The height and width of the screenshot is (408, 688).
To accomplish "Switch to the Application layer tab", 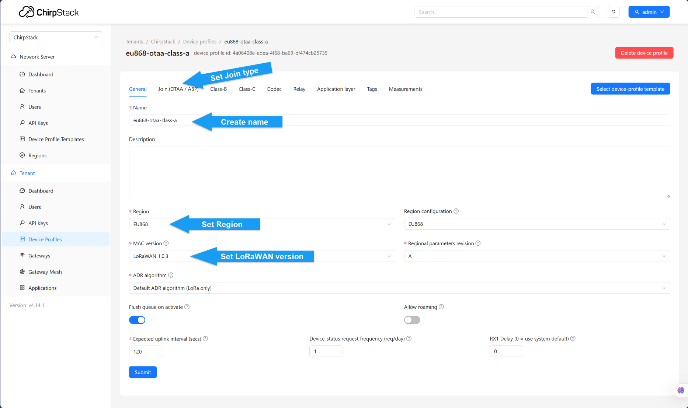I will (336, 89).
